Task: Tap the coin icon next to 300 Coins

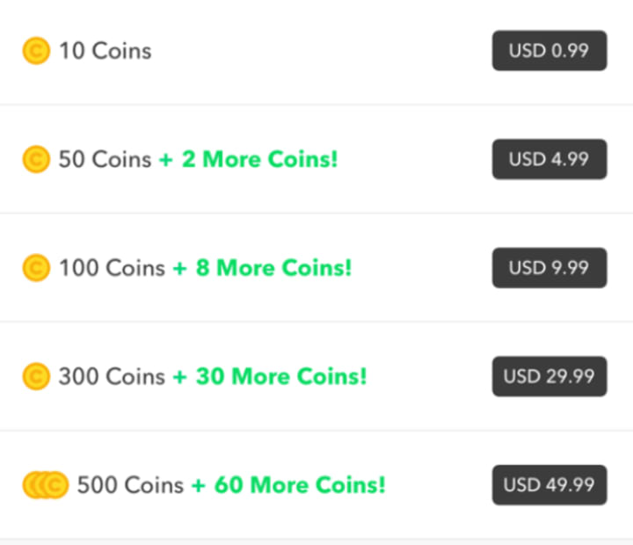Action: coord(36,376)
